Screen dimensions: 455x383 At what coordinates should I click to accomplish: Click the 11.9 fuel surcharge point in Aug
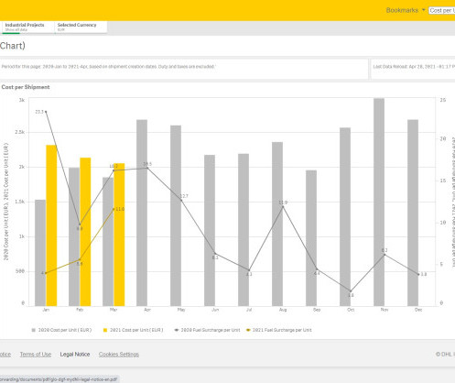pyautogui.click(x=283, y=207)
